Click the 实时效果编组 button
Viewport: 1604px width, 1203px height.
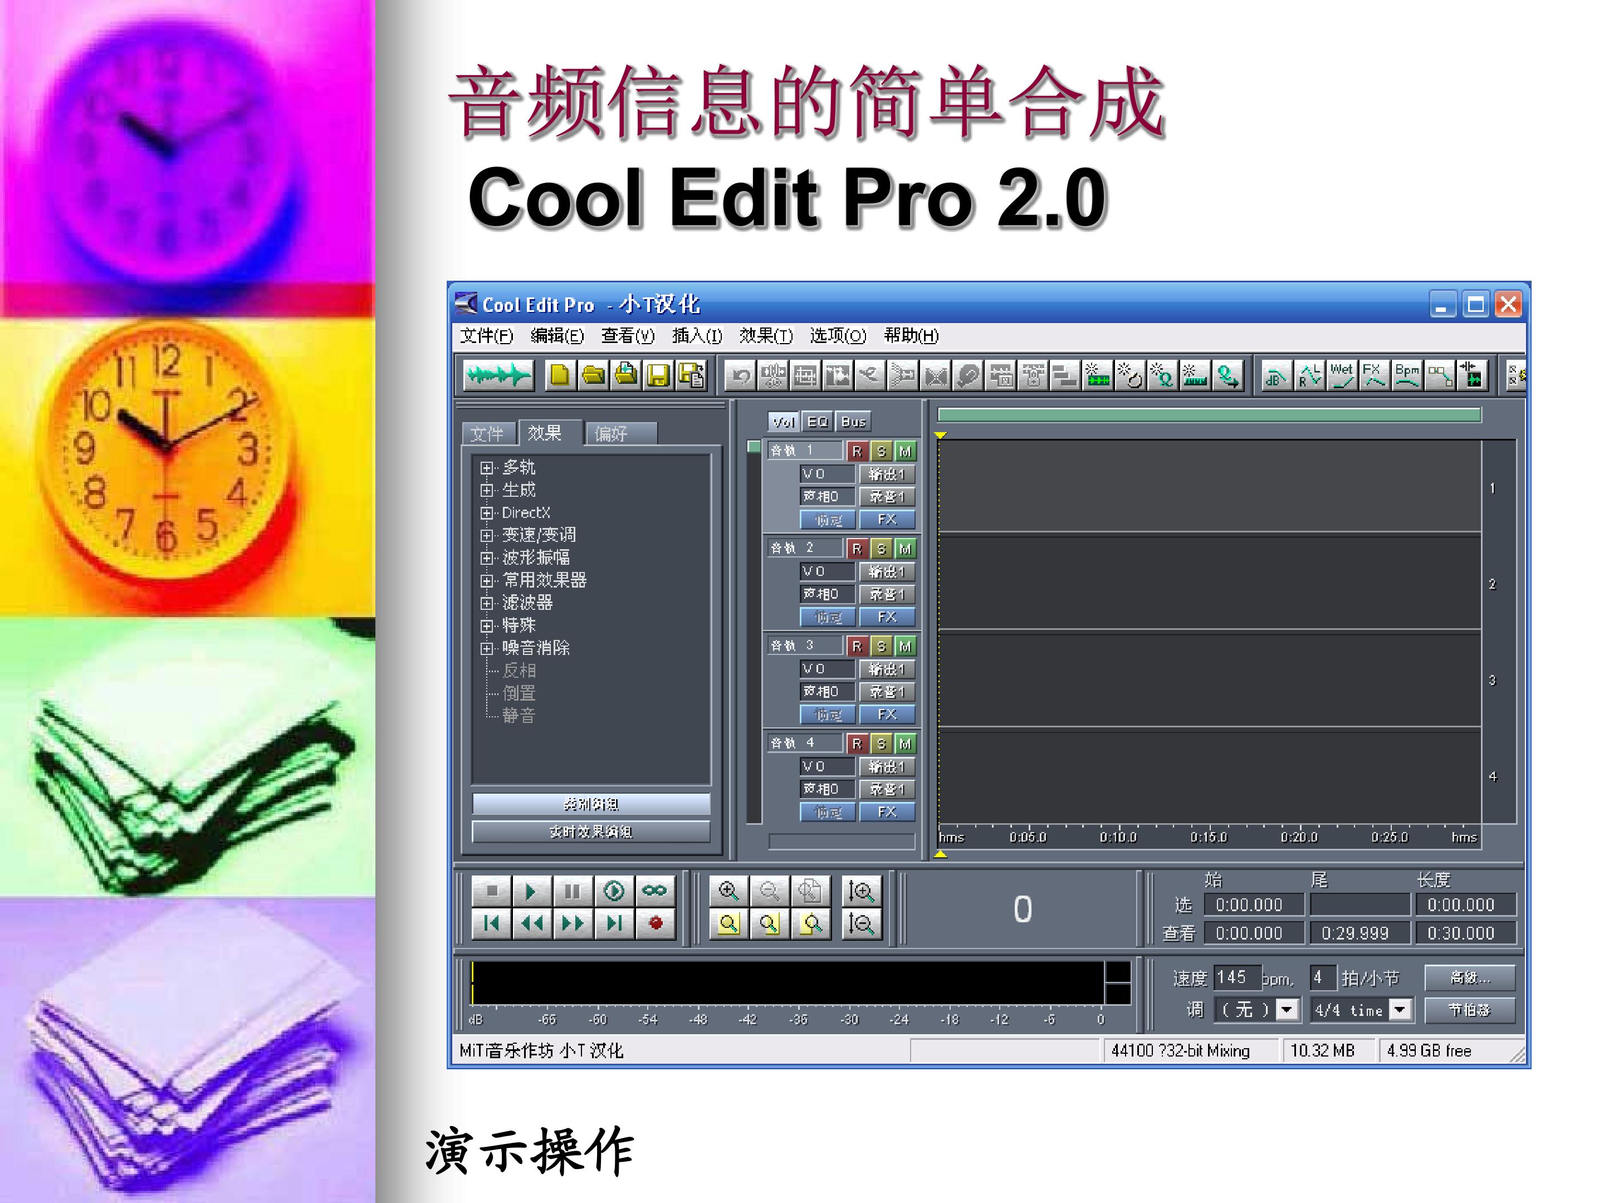(x=590, y=832)
